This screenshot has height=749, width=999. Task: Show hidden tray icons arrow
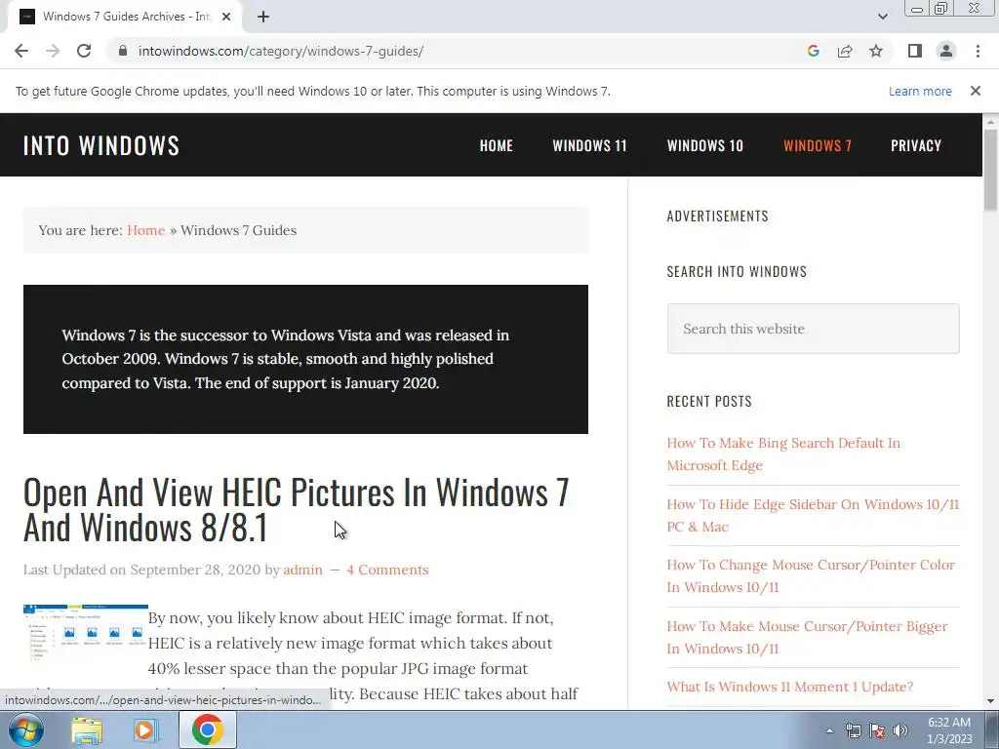829,730
